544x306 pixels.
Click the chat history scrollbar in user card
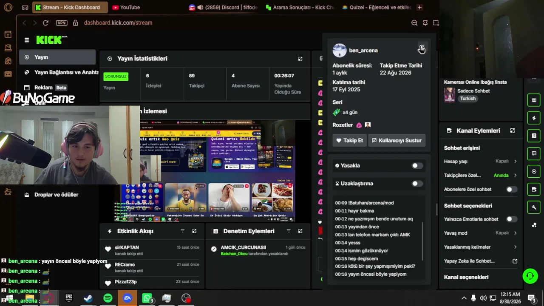[x=423, y=241]
